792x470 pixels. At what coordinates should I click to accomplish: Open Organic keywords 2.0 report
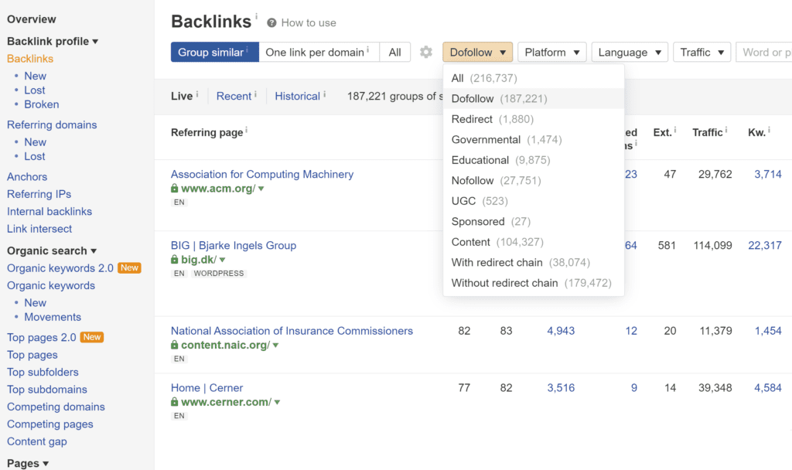[x=60, y=268]
